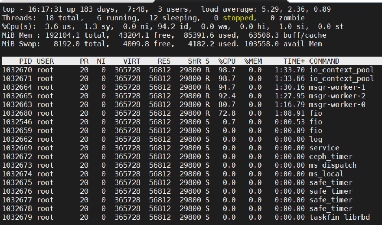Click the 1:08.91 TIME+ value
The width and height of the screenshot is (382, 225).
point(290,113)
